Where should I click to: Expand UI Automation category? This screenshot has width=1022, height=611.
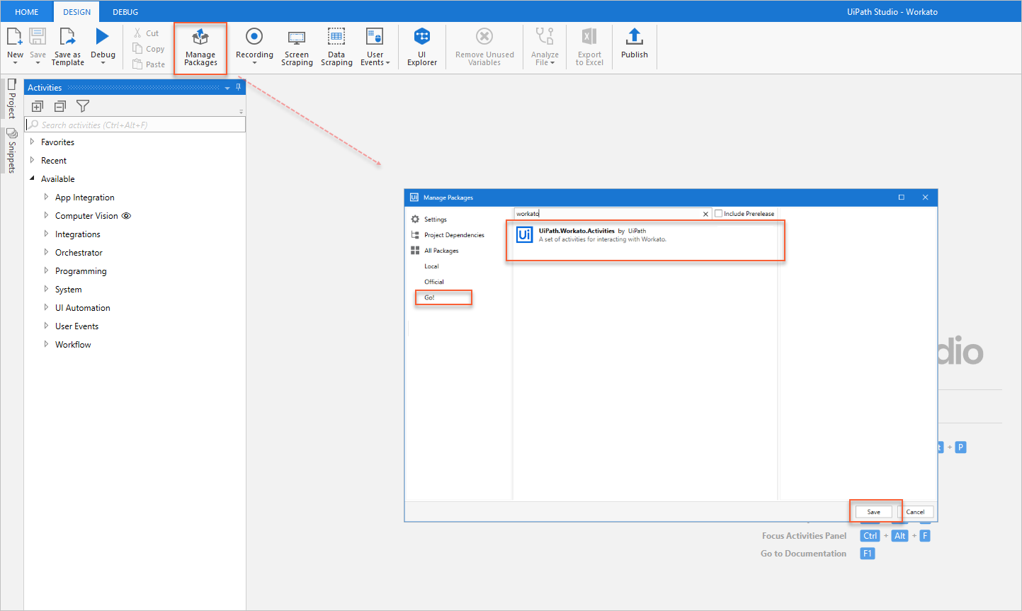click(x=46, y=308)
